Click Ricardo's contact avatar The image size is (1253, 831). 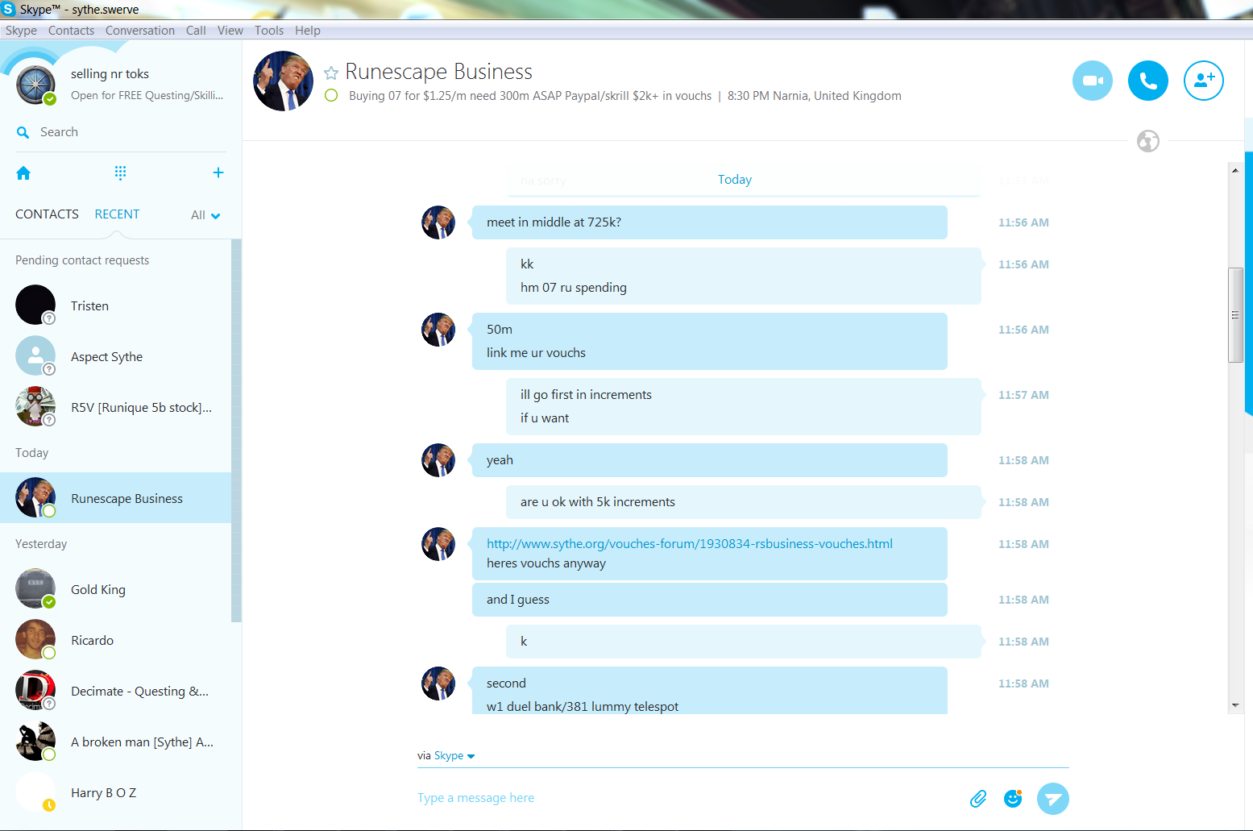click(35, 640)
